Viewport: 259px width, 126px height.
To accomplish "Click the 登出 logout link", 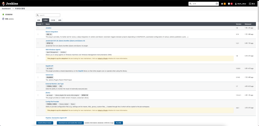I will pos(252,4).
